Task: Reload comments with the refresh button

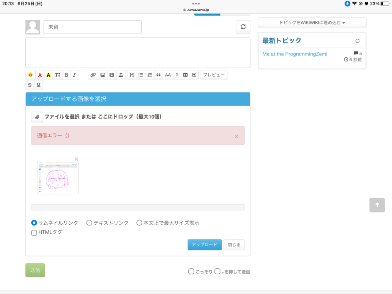Action: [243, 27]
